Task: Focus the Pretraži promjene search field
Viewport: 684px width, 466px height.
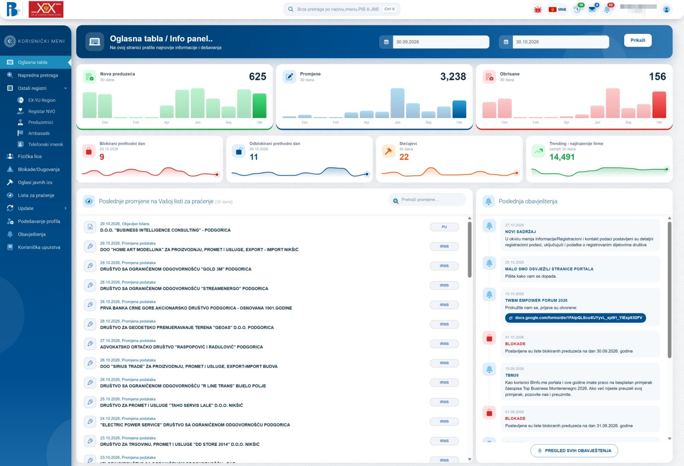Action: point(427,200)
